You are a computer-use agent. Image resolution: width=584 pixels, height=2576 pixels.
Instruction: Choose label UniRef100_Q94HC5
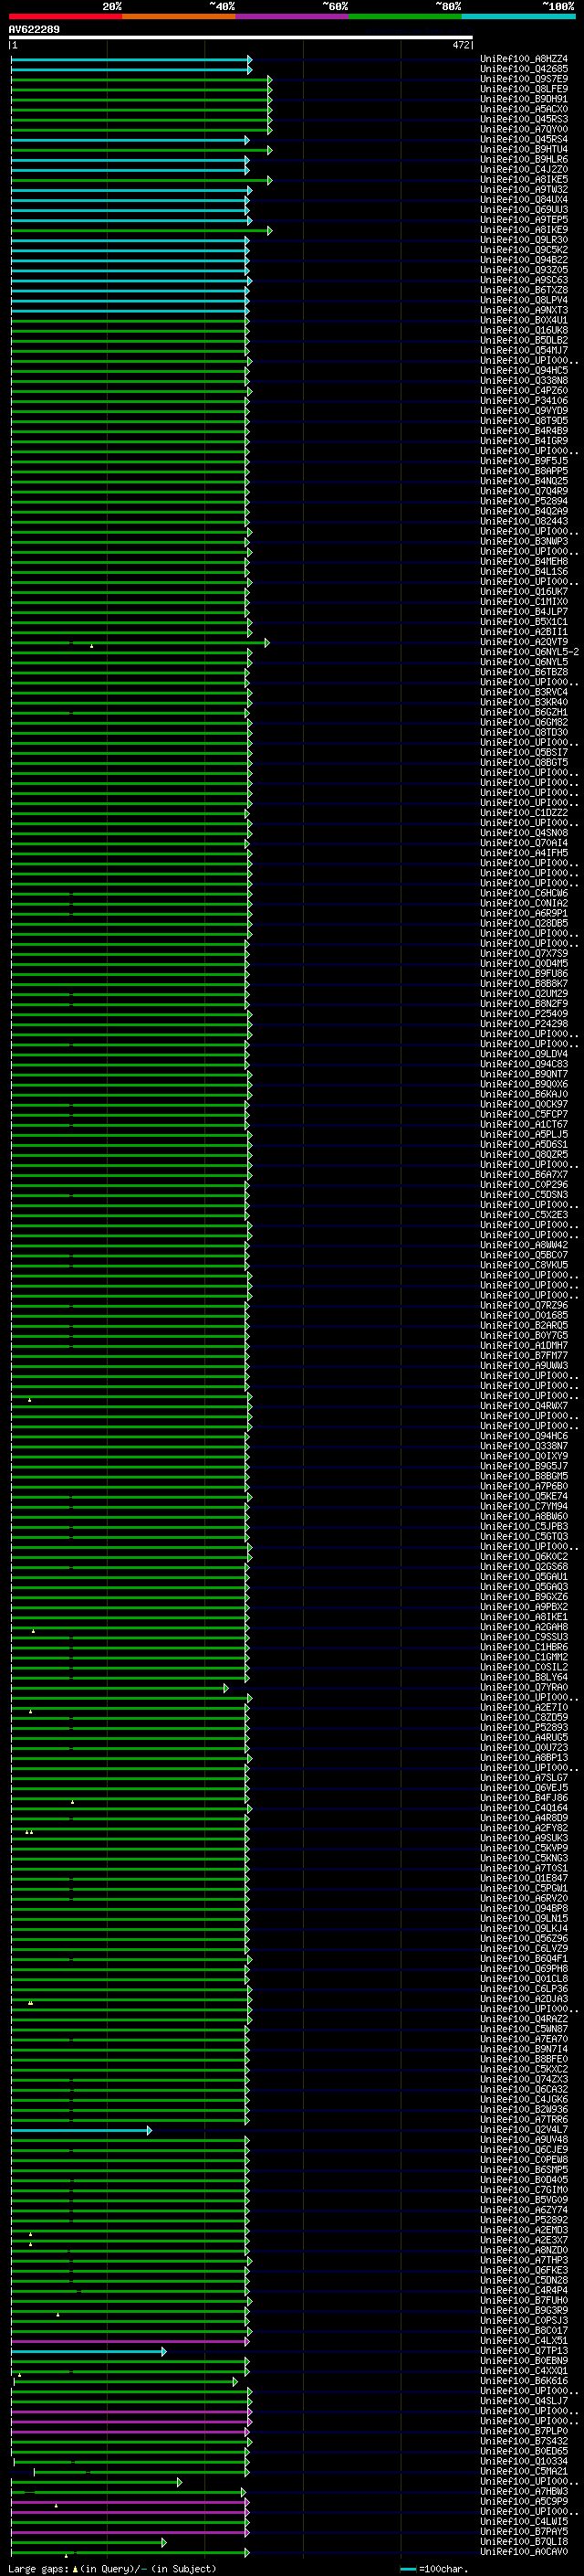[x=524, y=370]
